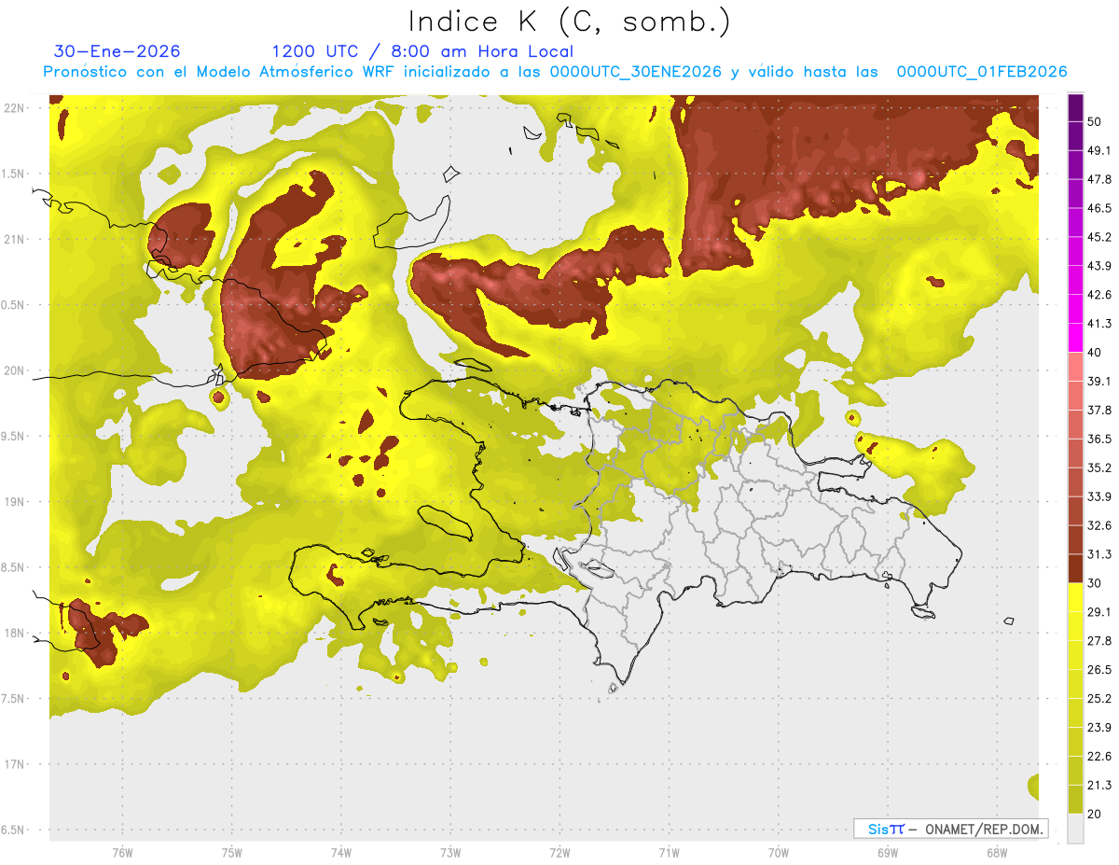This screenshot has width=1119, height=865.
Task: Click the legend value "23.9"
Action: 1099,728
